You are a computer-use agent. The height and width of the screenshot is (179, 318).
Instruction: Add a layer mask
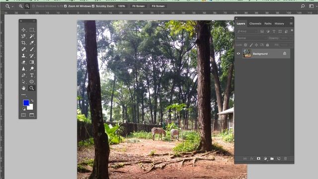pyautogui.click(x=258, y=159)
